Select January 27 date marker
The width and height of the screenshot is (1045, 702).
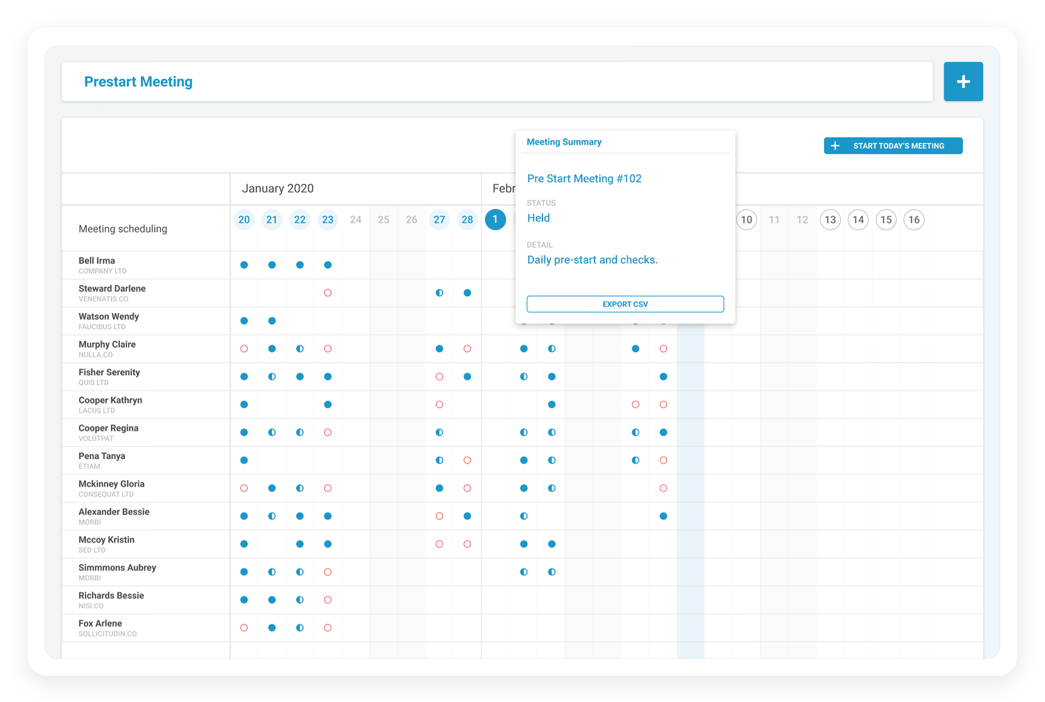pyautogui.click(x=440, y=220)
